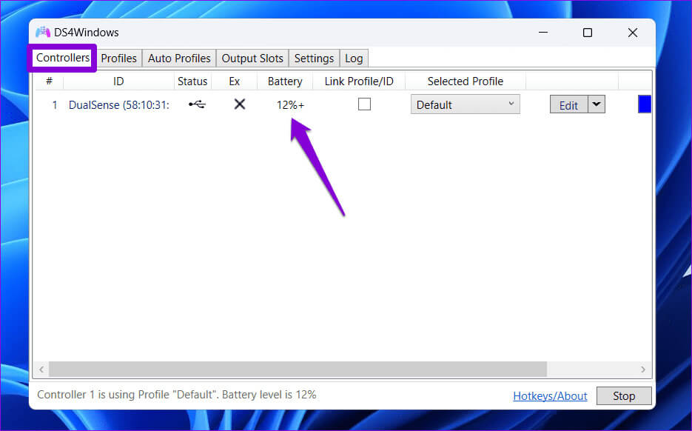The height and width of the screenshot is (431, 692).
Task: Select the DualSense (58:10:31: controller ID
Action: tap(118, 105)
